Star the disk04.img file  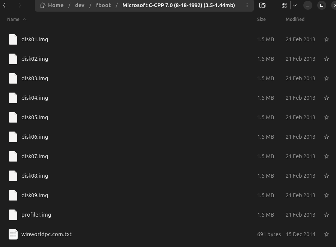326,98
